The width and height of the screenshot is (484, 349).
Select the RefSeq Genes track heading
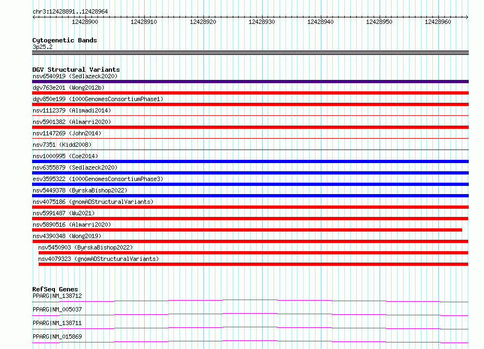(x=55, y=289)
